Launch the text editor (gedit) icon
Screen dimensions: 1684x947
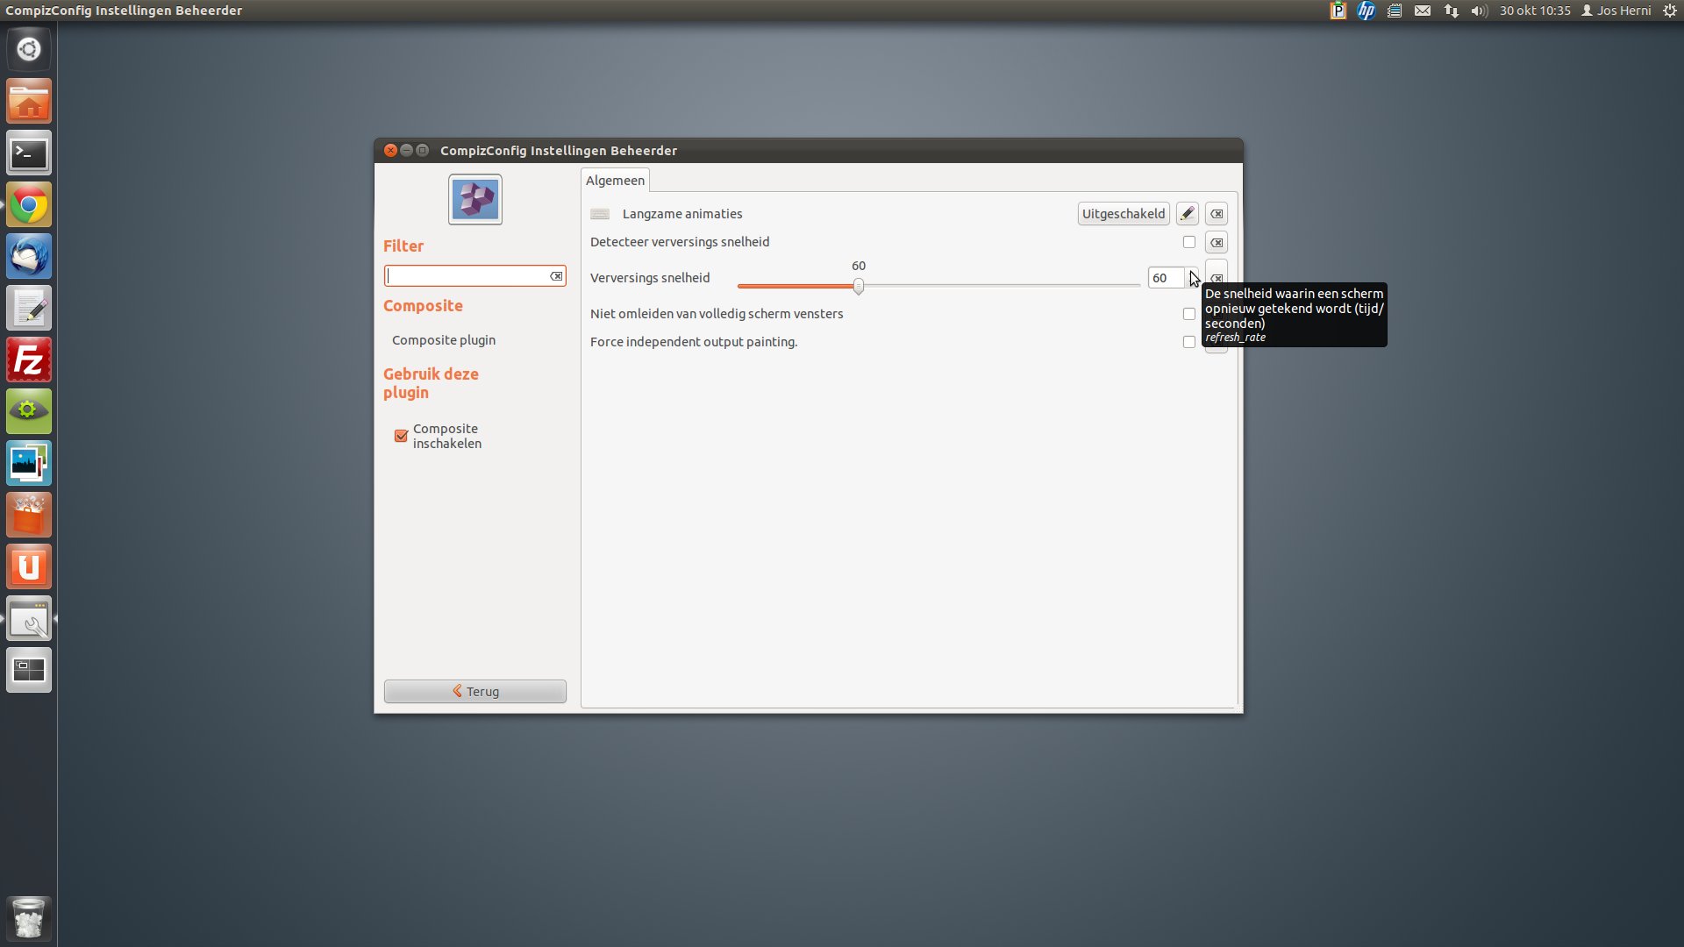click(x=29, y=309)
